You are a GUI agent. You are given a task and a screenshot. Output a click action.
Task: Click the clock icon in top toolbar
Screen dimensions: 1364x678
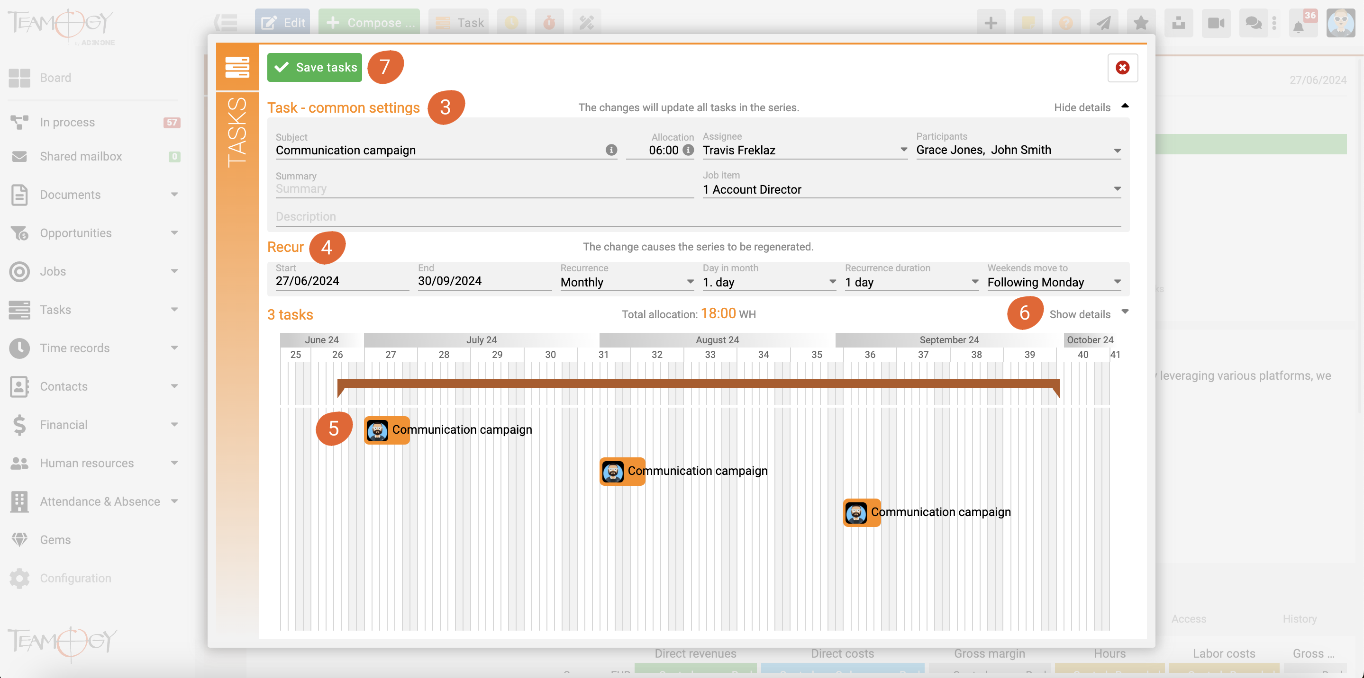(x=511, y=23)
